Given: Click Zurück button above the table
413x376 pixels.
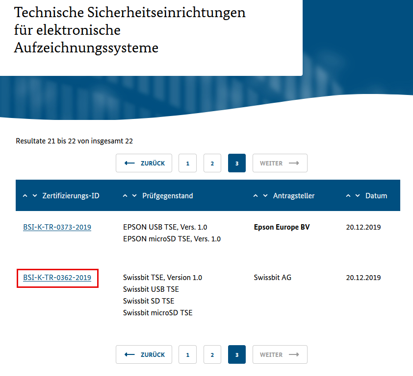Looking at the screenshot, I should pos(144,164).
